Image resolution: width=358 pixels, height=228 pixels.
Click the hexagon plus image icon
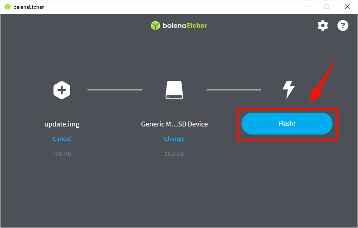62,90
